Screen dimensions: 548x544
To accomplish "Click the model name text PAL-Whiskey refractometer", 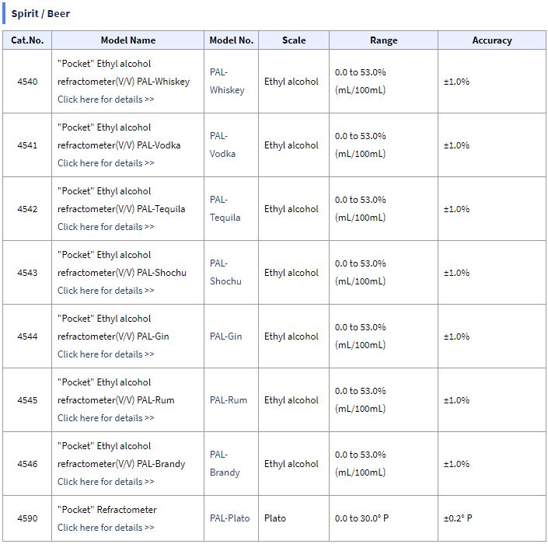I will pos(124,73).
